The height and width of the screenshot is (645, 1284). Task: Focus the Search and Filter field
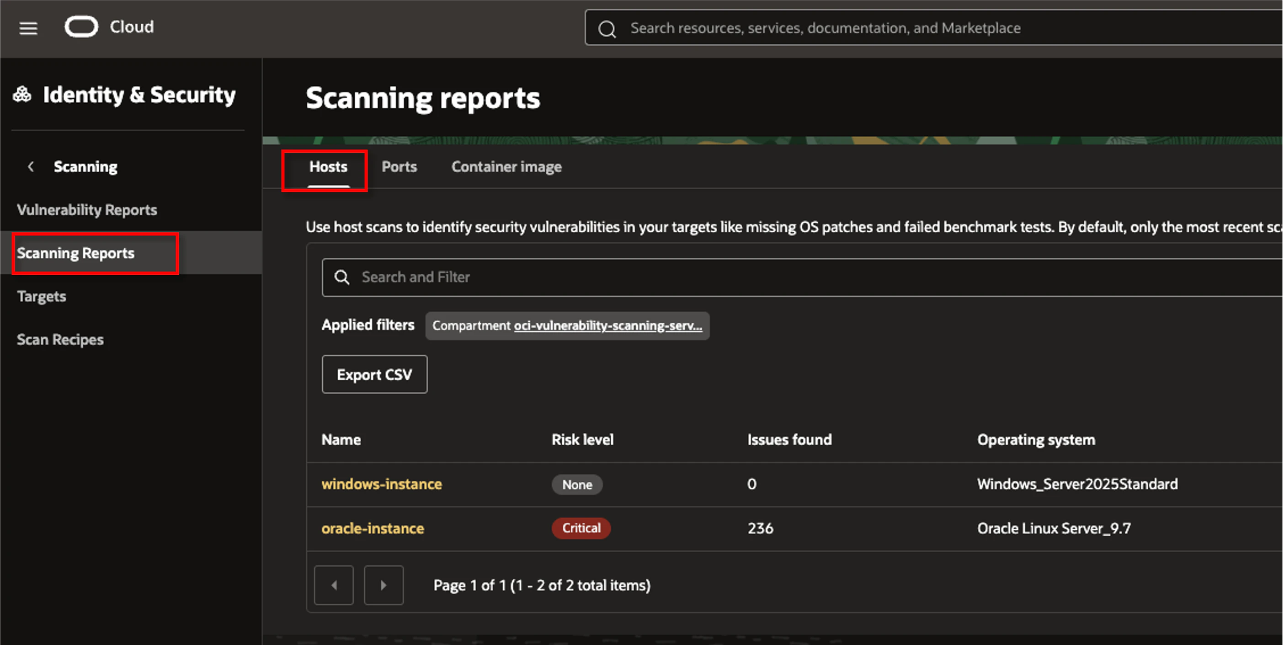[x=803, y=277]
